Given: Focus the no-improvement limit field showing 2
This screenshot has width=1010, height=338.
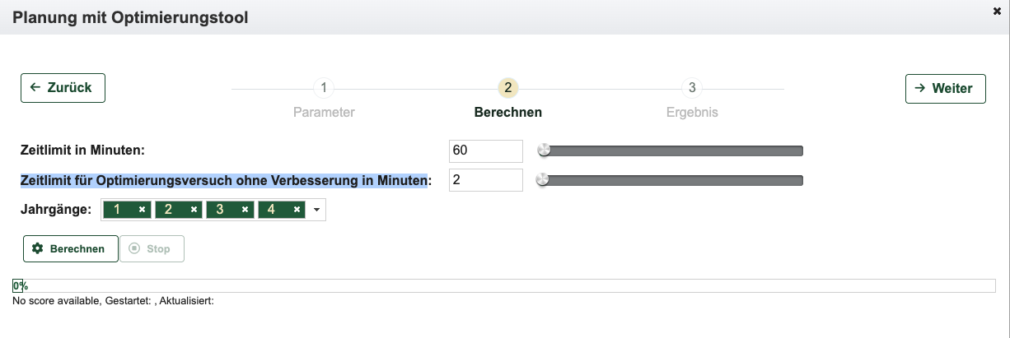Looking at the screenshot, I should coord(485,180).
